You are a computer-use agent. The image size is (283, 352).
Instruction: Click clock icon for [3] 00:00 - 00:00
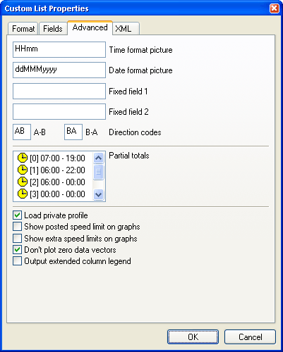pos(23,194)
